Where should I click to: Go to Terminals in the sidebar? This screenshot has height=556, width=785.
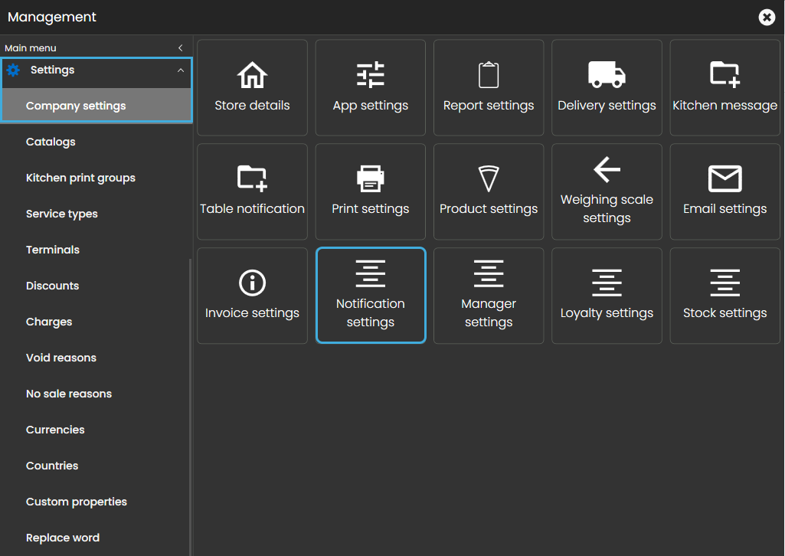point(53,250)
